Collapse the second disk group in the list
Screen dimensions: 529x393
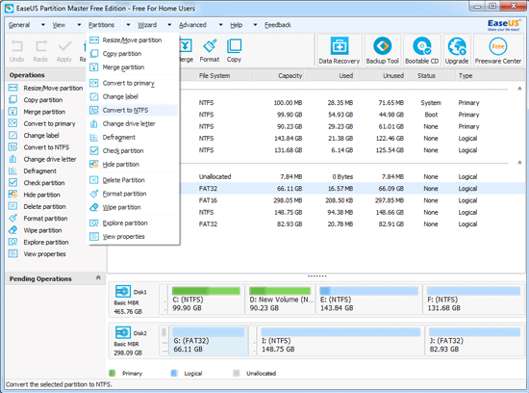519,163
